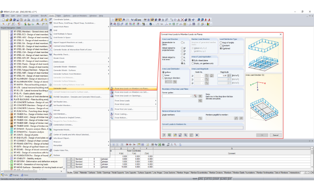Click the Cancel button in dialog
This screenshot has height=190, width=314.
tap(276, 135)
